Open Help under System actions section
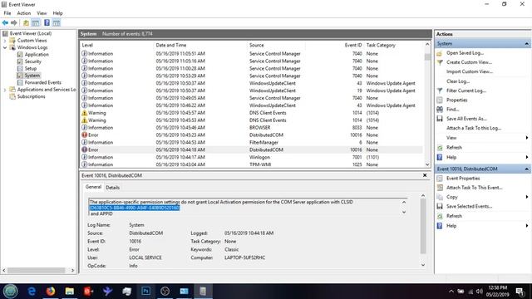 click(451, 157)
